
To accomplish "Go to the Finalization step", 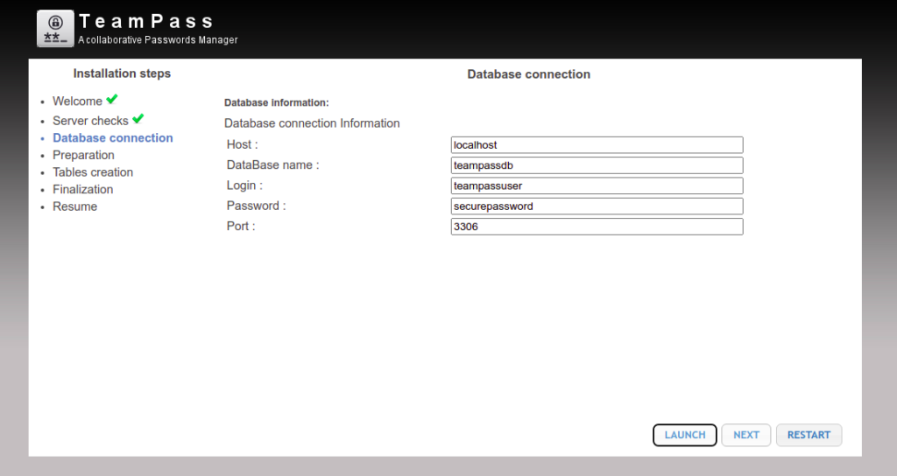I will pos(83,189).
